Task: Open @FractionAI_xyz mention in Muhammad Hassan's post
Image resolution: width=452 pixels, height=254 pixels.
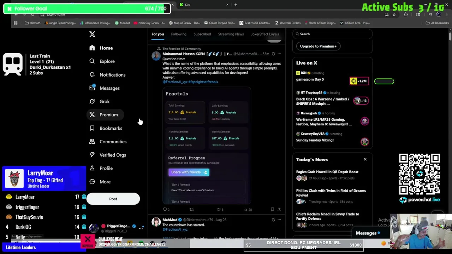Action: click(x=175, y=82)
